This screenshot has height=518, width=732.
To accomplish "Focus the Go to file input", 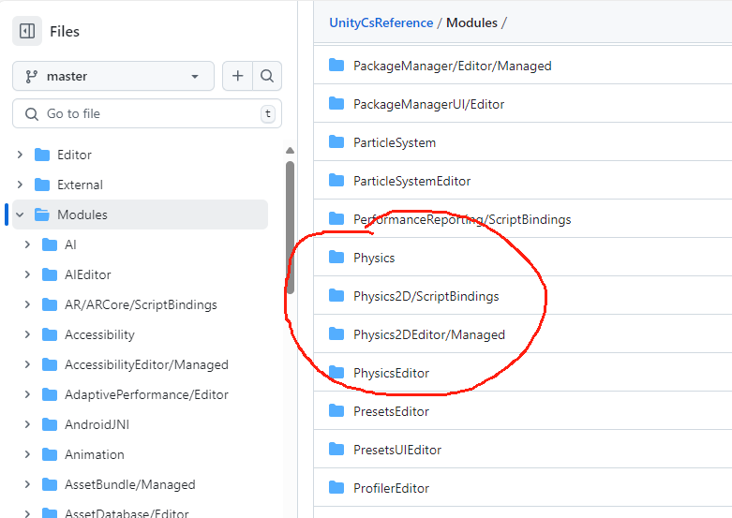I will [x=147, y=113].
